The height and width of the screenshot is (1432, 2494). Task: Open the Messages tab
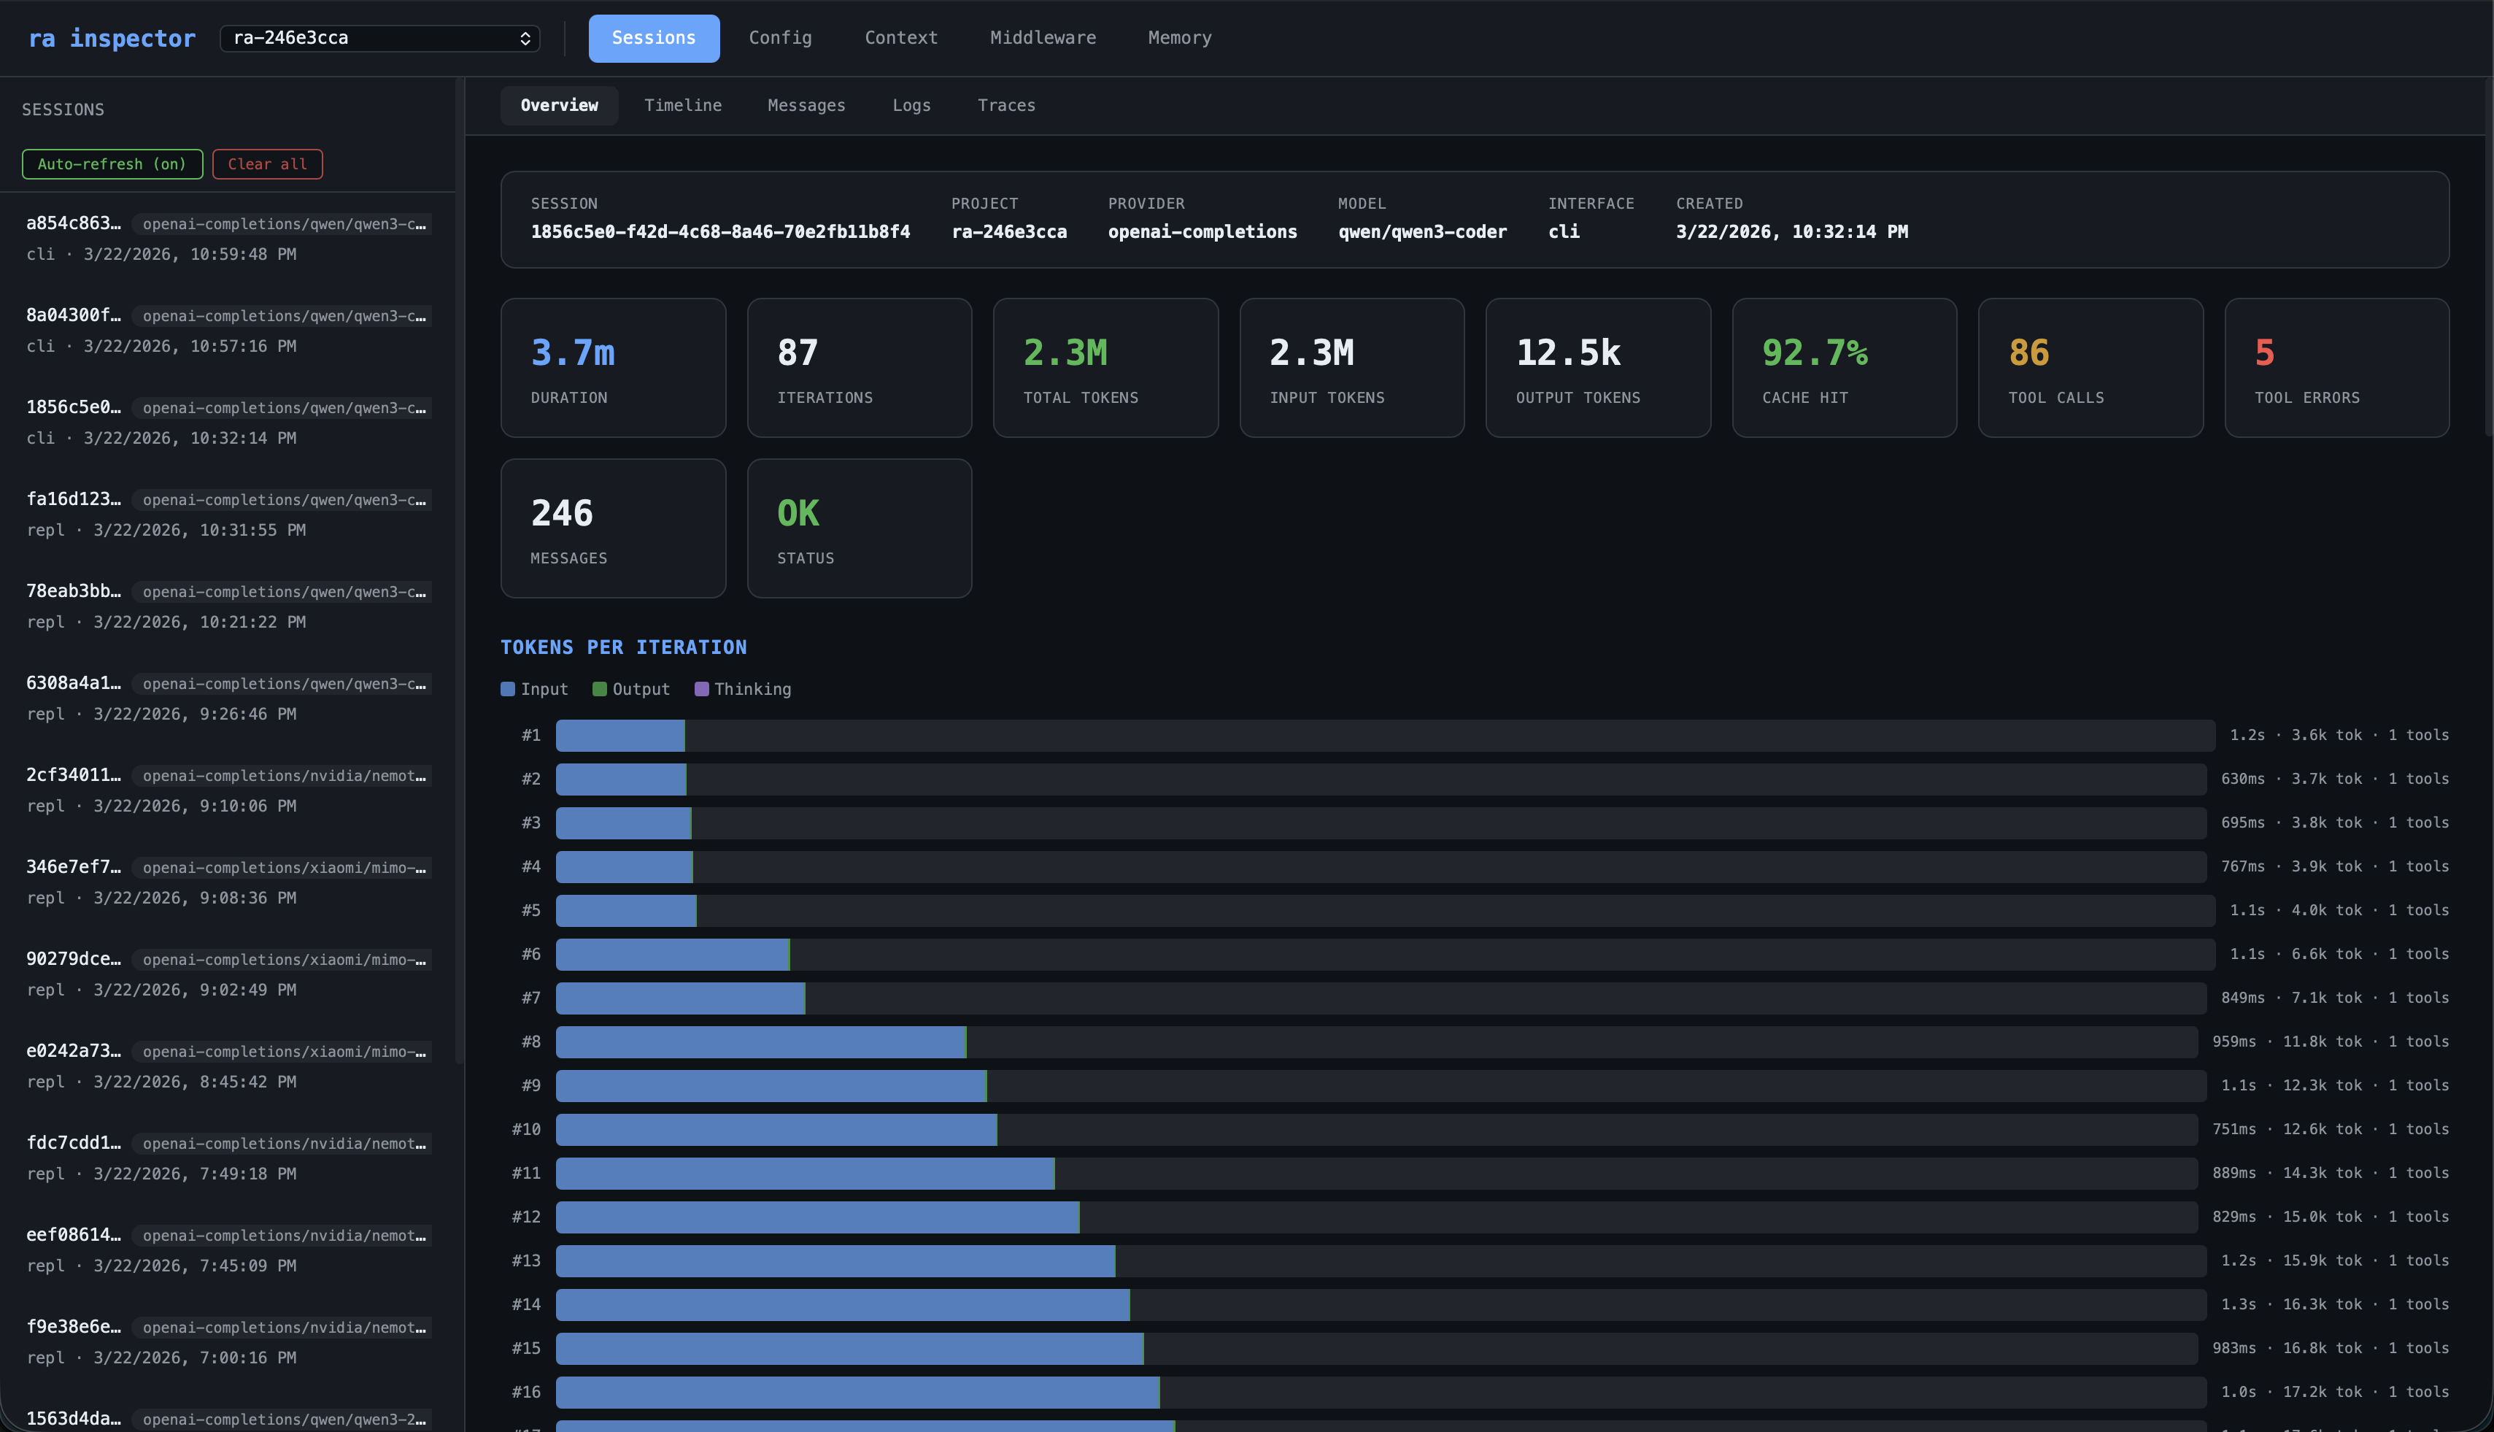(x=805, y=105)
